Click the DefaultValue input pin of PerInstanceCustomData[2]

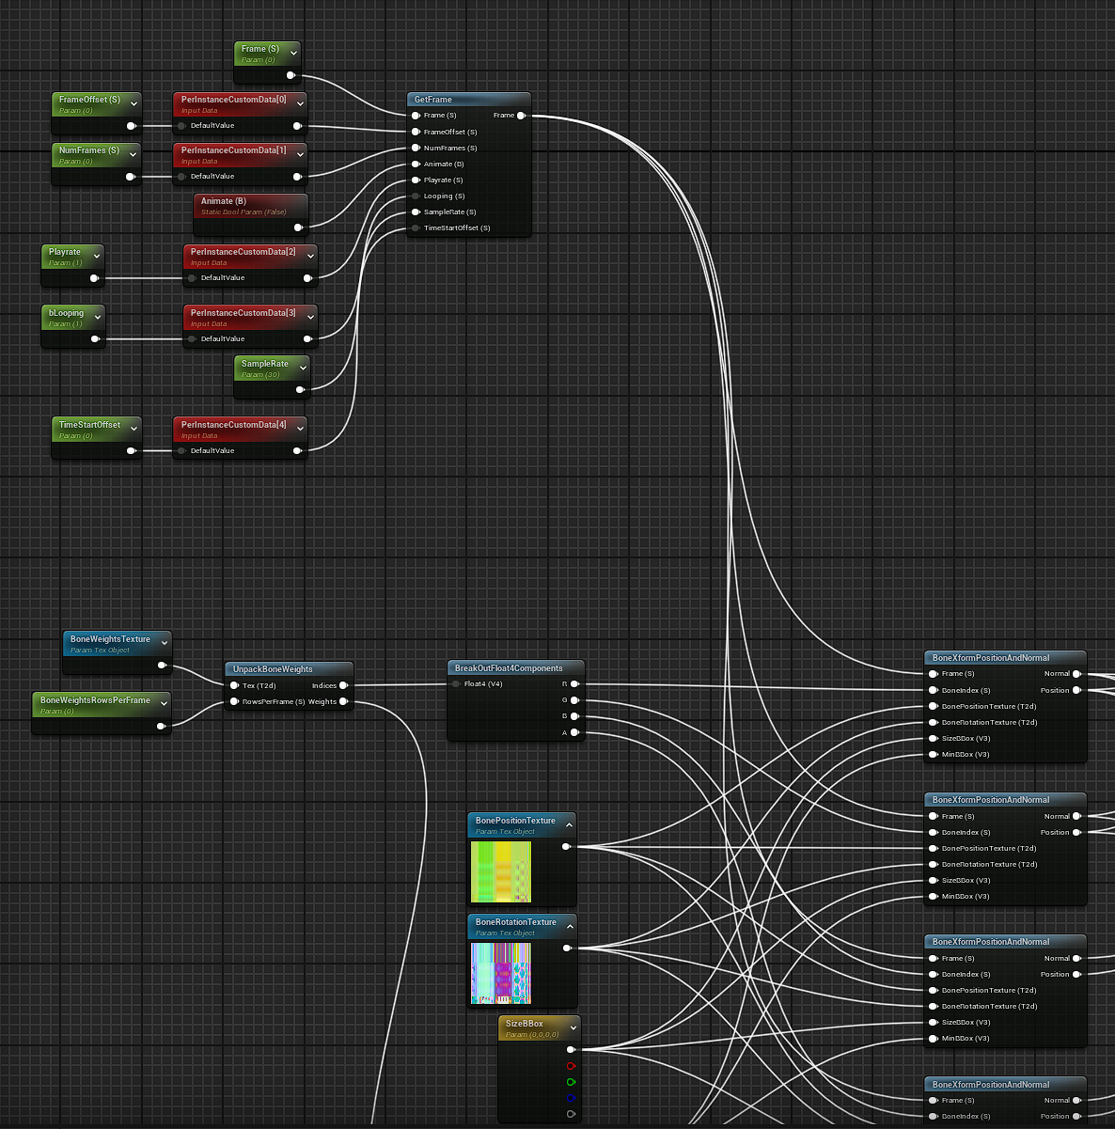coord(192,278)
